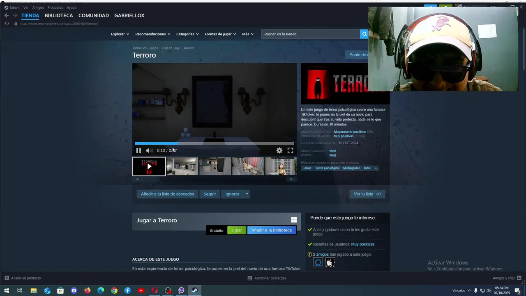Open the 2 amigos link
The height and width of the screenshot is (296, 526).
[x=321, y=254]
